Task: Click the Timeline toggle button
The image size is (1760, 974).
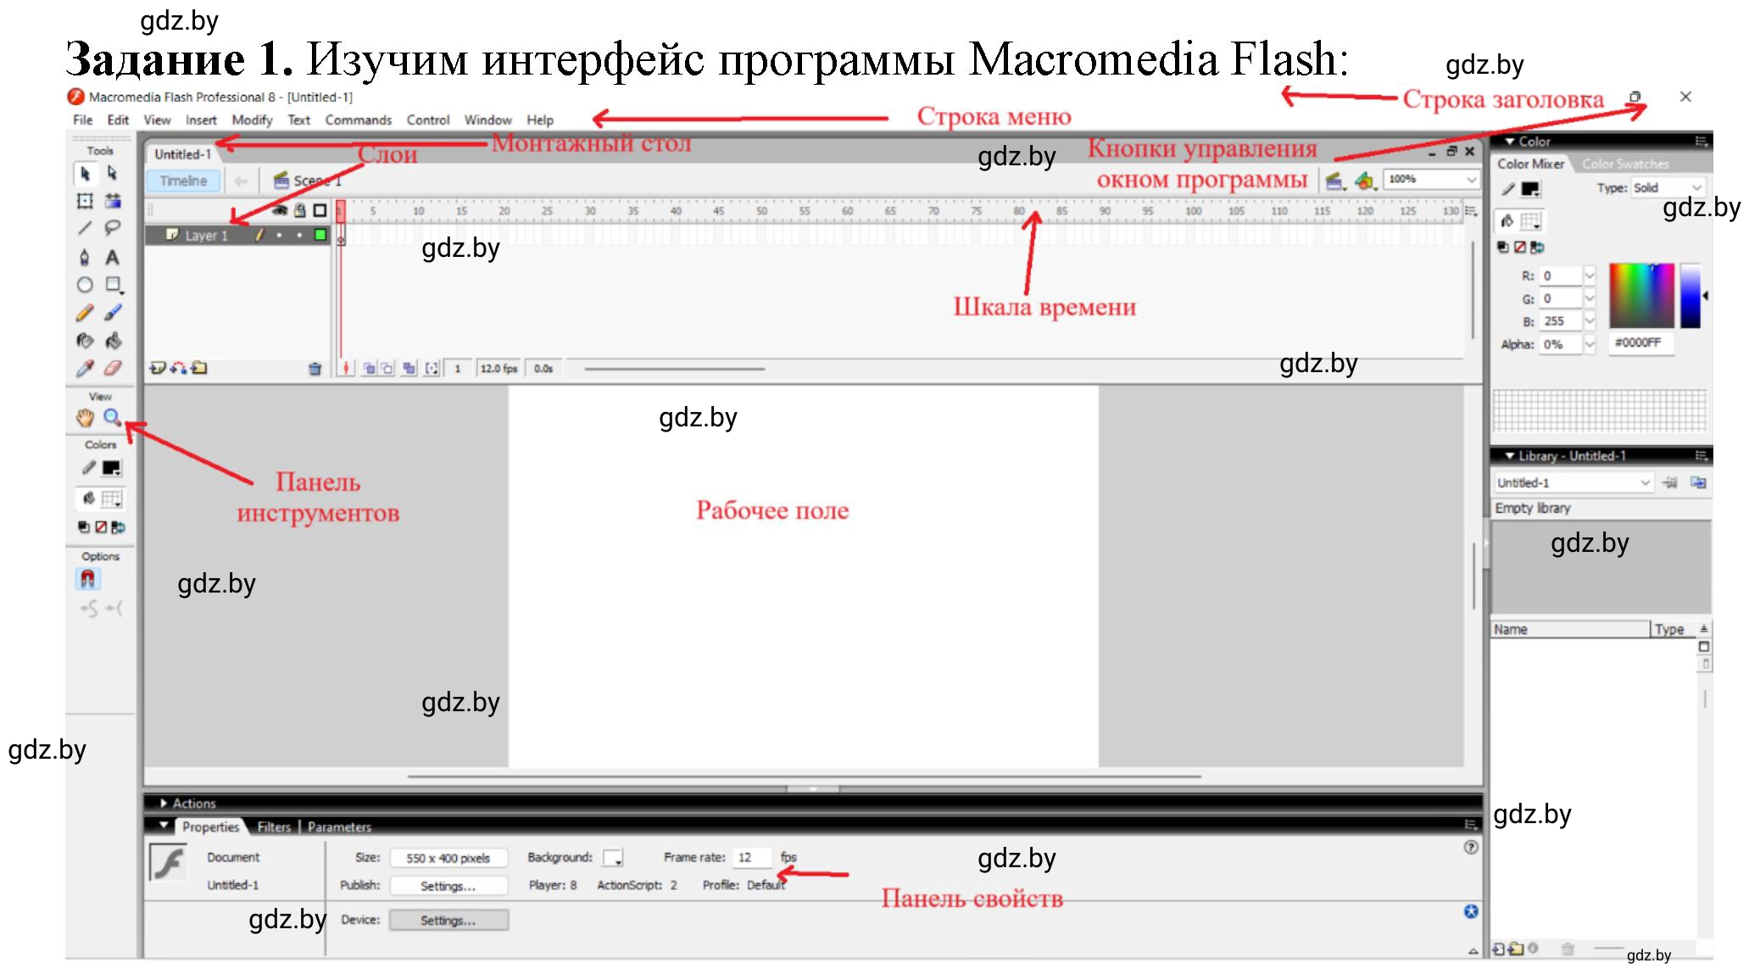Action: [x=183, y=181]
